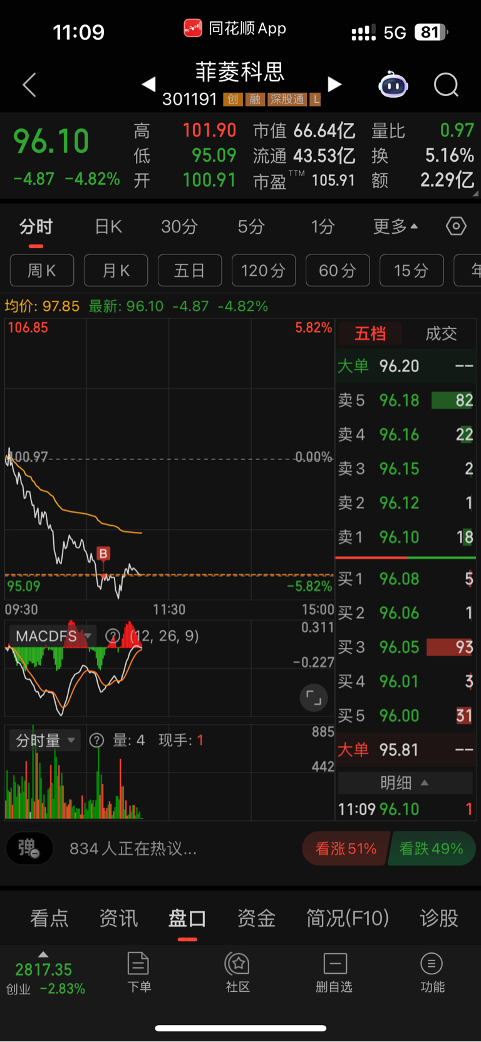
Task: Open MACDFS help question mark
Action: point(113,636)
